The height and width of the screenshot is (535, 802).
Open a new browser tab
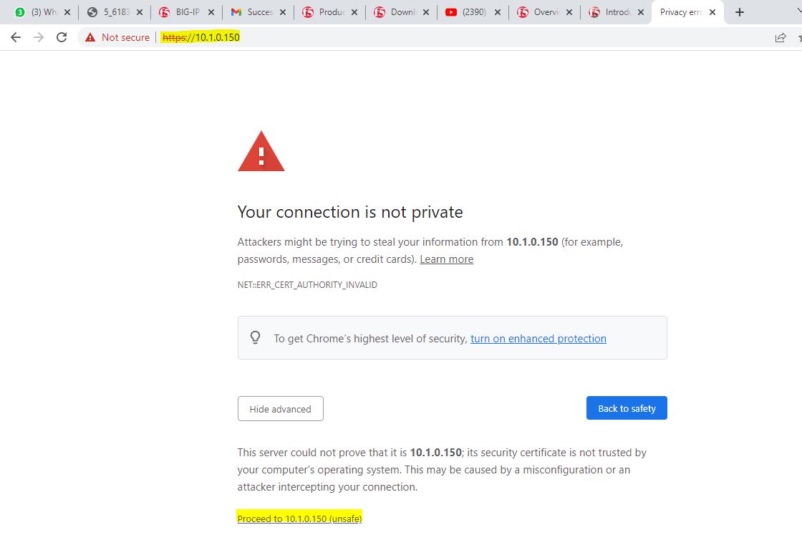click(x=740, y=12)
